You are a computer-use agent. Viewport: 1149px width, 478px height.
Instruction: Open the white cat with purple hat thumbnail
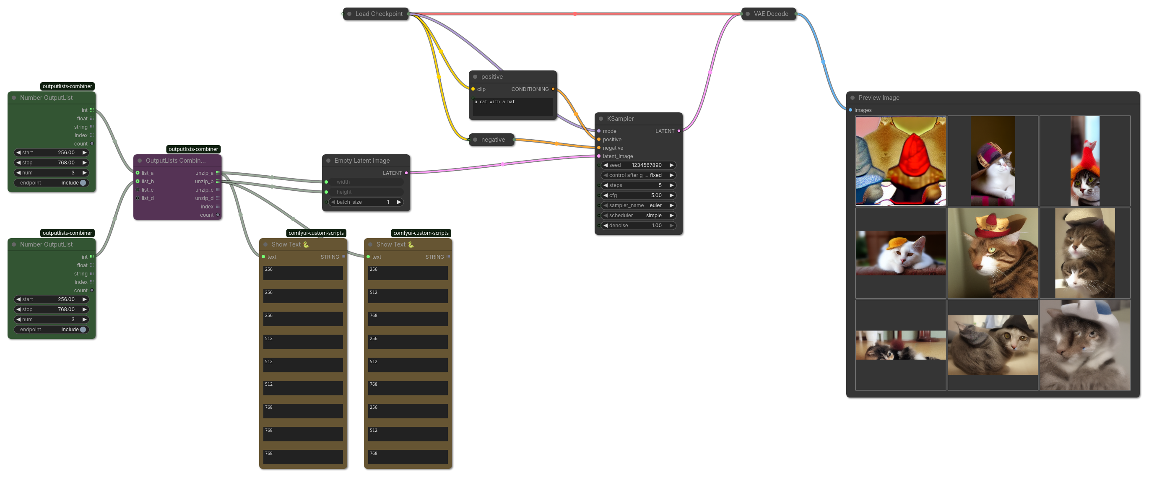[993, 161]
